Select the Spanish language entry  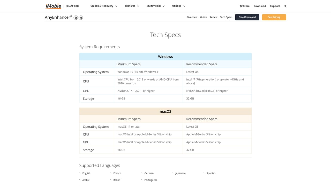click(211, 173)
